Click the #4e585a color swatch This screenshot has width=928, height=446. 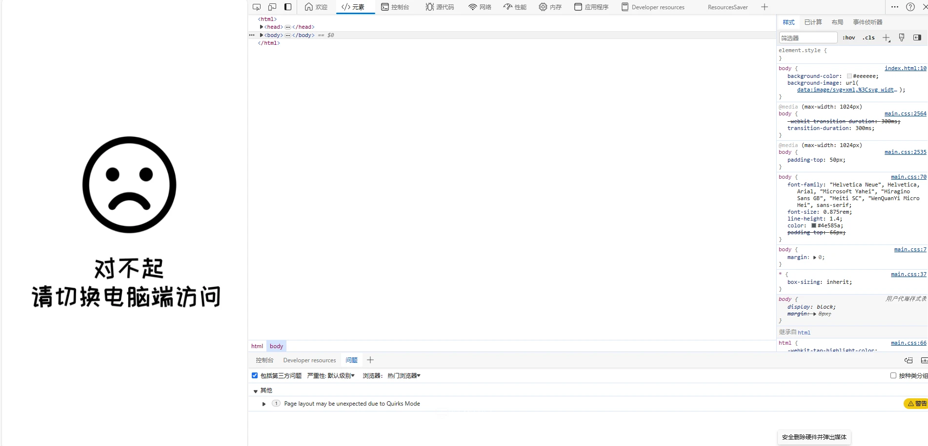[814, 225]
